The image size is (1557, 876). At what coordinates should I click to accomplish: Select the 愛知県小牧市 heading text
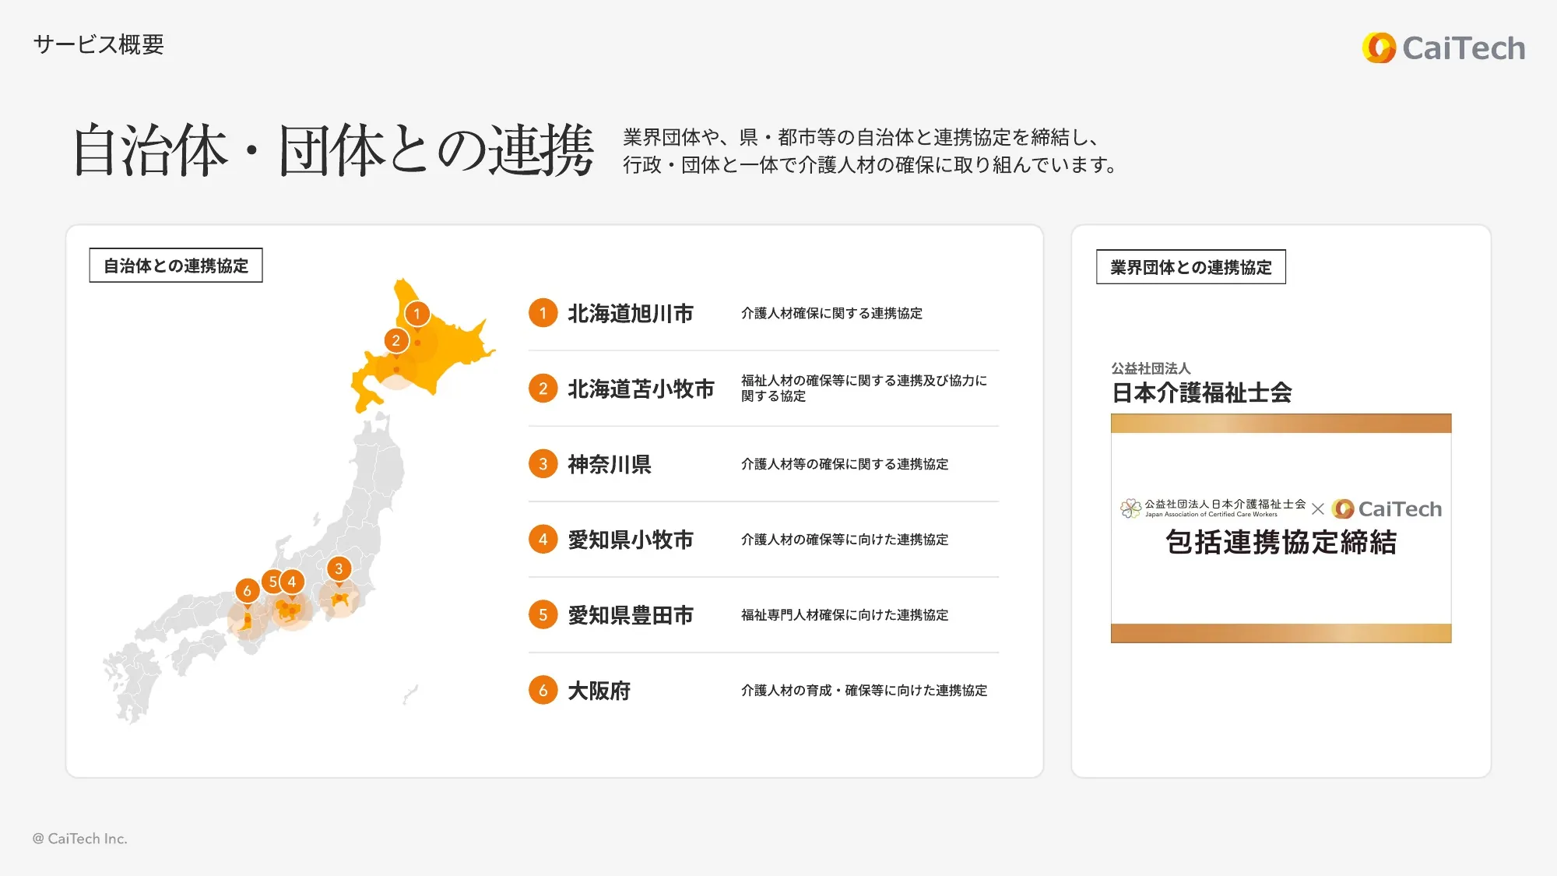coord(631,540)
